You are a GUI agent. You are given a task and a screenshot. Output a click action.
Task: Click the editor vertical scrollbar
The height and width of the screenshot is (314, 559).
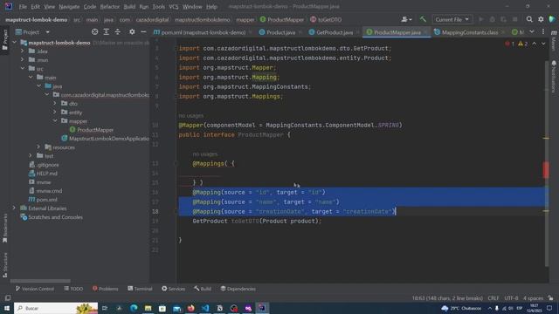[x=547, y=164]
